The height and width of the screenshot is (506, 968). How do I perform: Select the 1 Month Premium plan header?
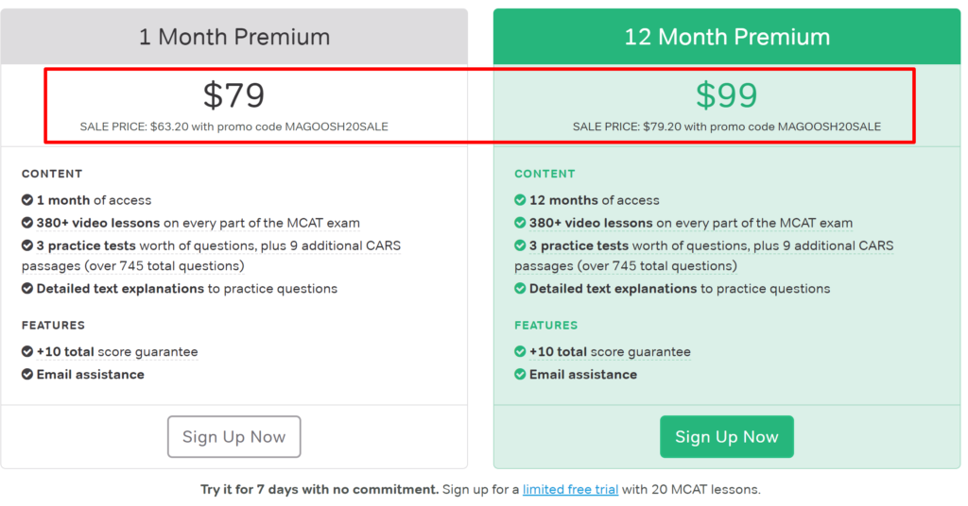(234, 37)
